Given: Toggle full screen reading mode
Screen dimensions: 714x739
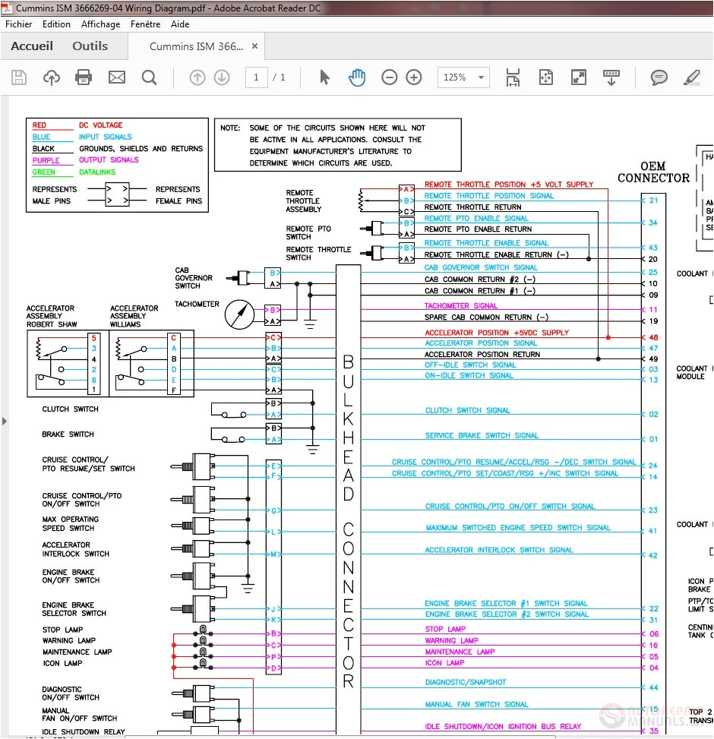Looking at the screenshot, I should 579,77.
